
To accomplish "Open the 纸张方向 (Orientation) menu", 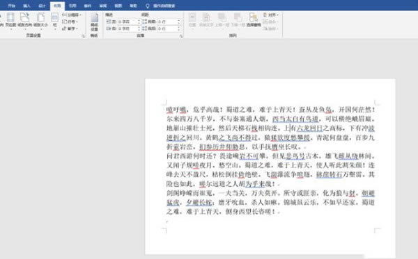I will click(24, 20).
